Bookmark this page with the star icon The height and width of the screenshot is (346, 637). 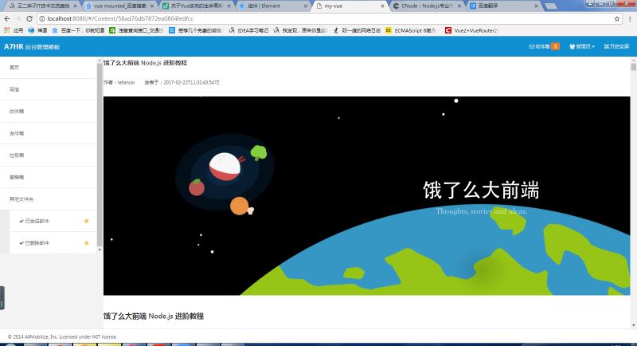pos(617,18)
